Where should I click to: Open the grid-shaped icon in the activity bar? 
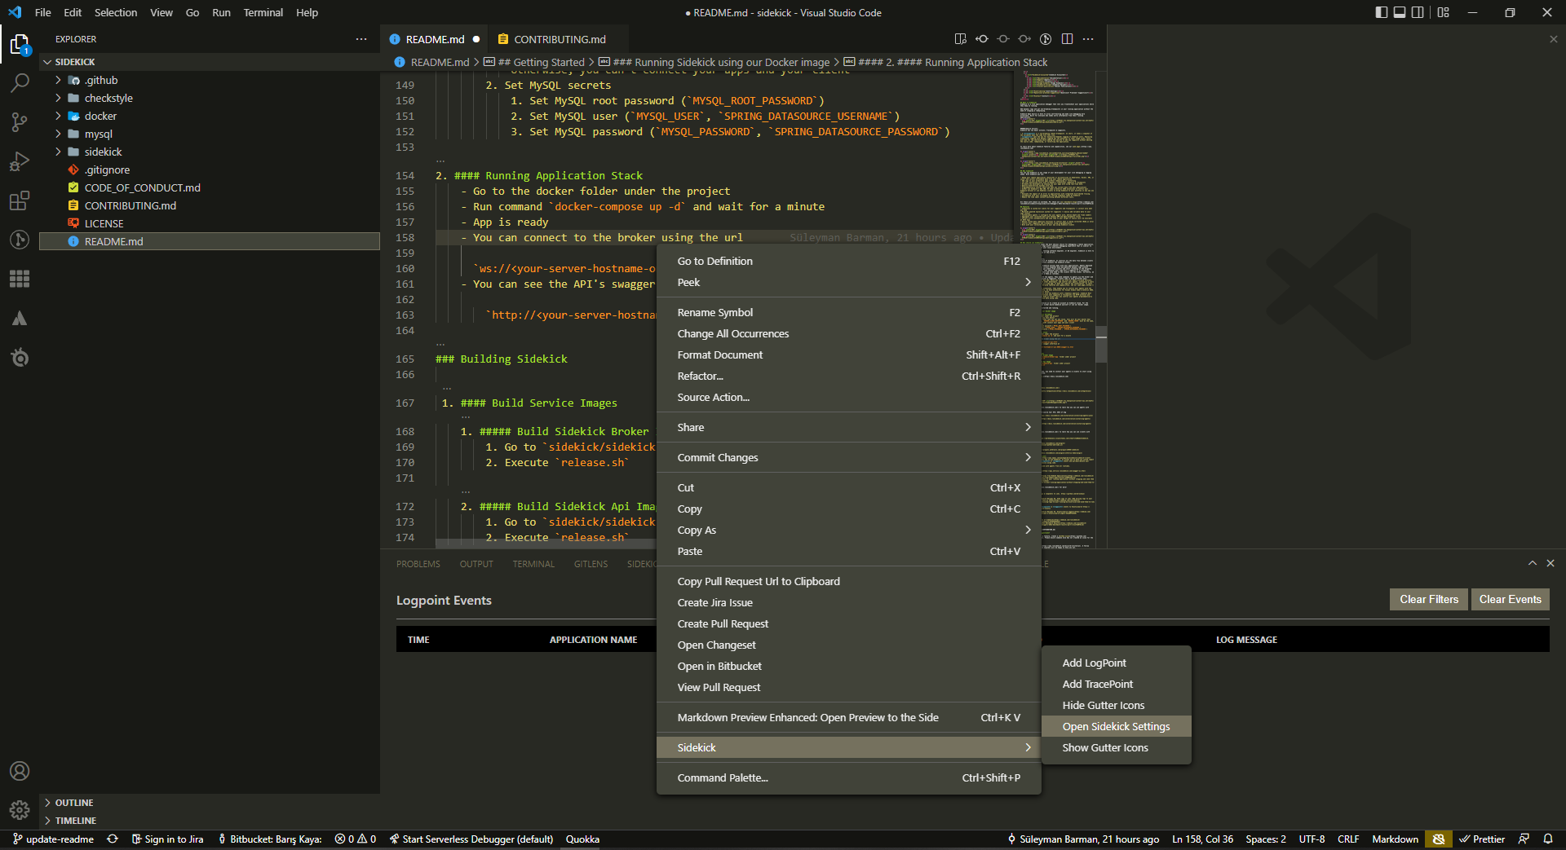click(20, 279)
